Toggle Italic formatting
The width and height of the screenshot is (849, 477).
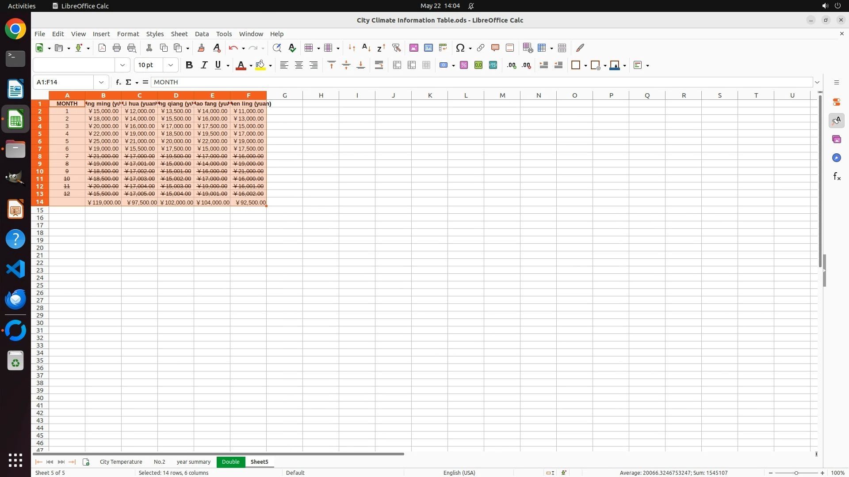coord(204,65)
